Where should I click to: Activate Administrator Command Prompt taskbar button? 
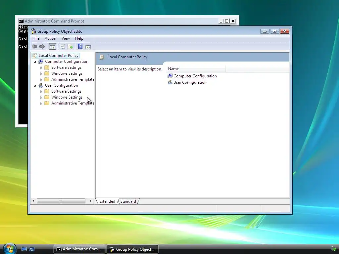pyautogui.click(x=79, y=249)
